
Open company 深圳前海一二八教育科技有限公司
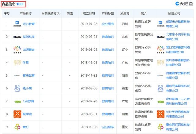pyautogui.click(x=178, y=101)
